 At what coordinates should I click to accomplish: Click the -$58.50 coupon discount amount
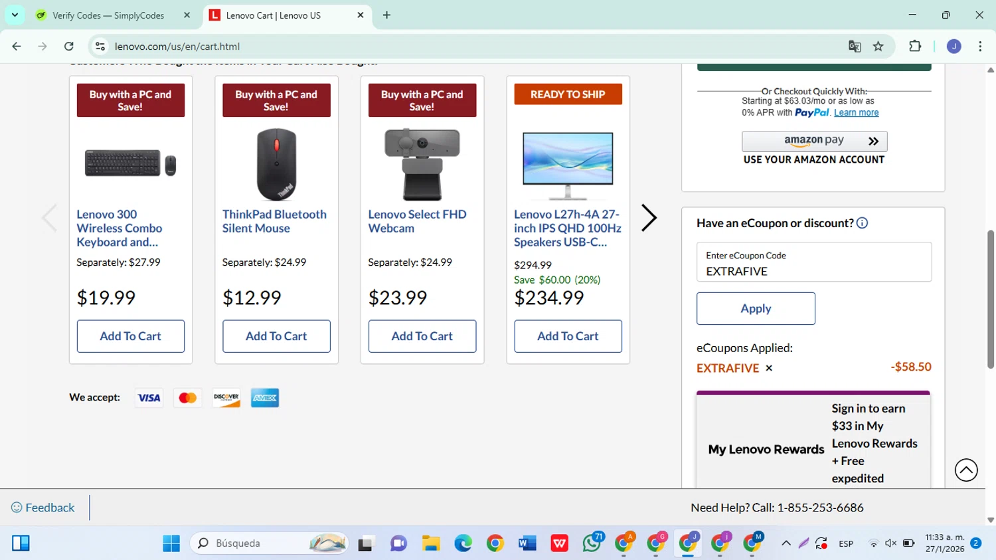tap(911, 367)
